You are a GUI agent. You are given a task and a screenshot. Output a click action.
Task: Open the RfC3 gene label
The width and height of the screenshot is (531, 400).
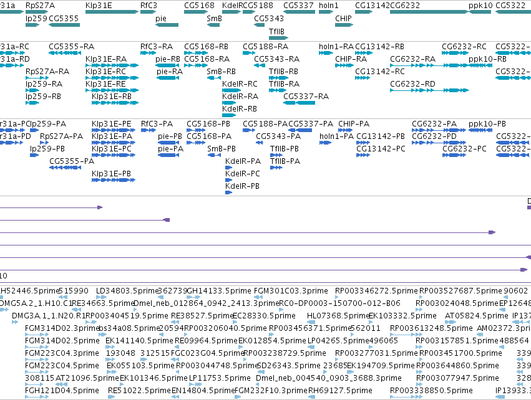click(x=149, y=6)
